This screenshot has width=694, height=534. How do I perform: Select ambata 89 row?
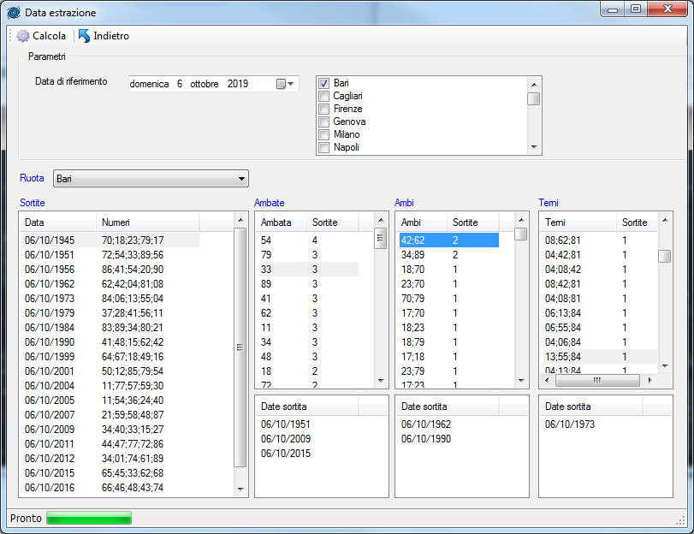[x=309, y=284]
